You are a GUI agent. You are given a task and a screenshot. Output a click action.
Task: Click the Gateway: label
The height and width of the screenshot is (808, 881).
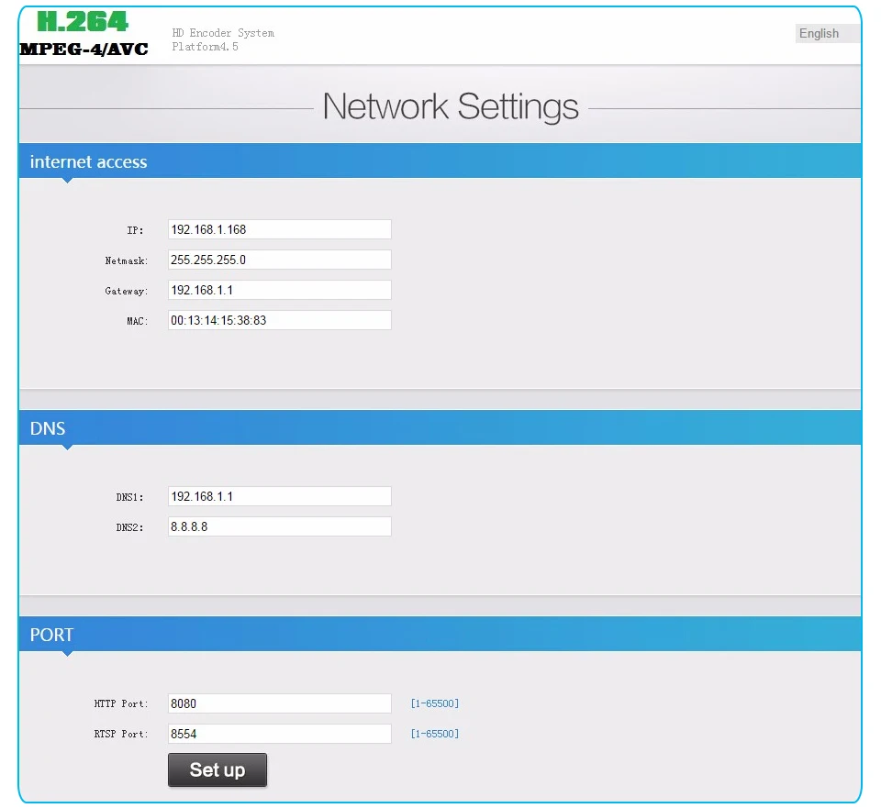[127, 291]
